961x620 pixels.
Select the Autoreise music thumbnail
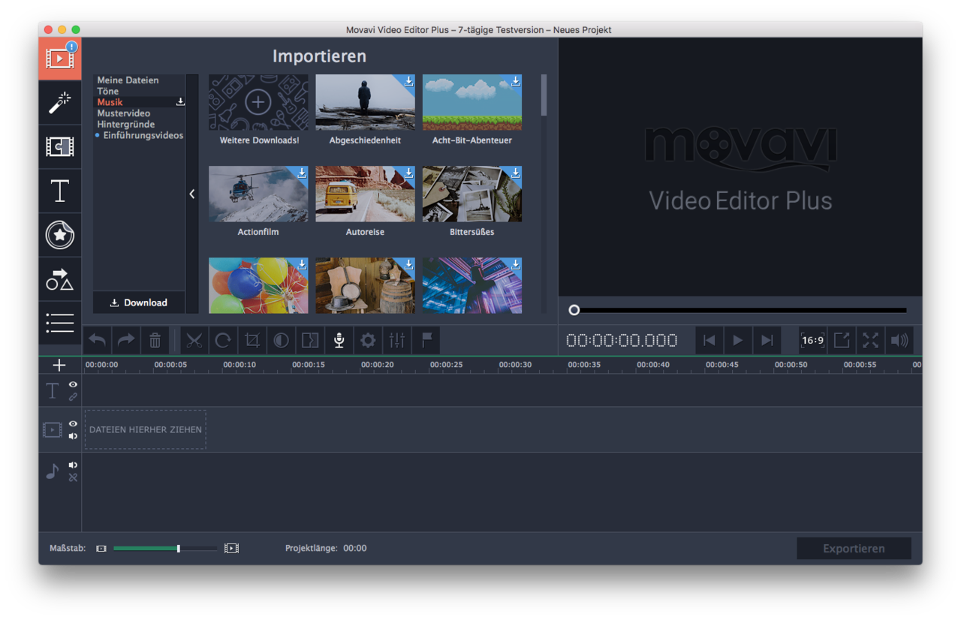(365, 194)
